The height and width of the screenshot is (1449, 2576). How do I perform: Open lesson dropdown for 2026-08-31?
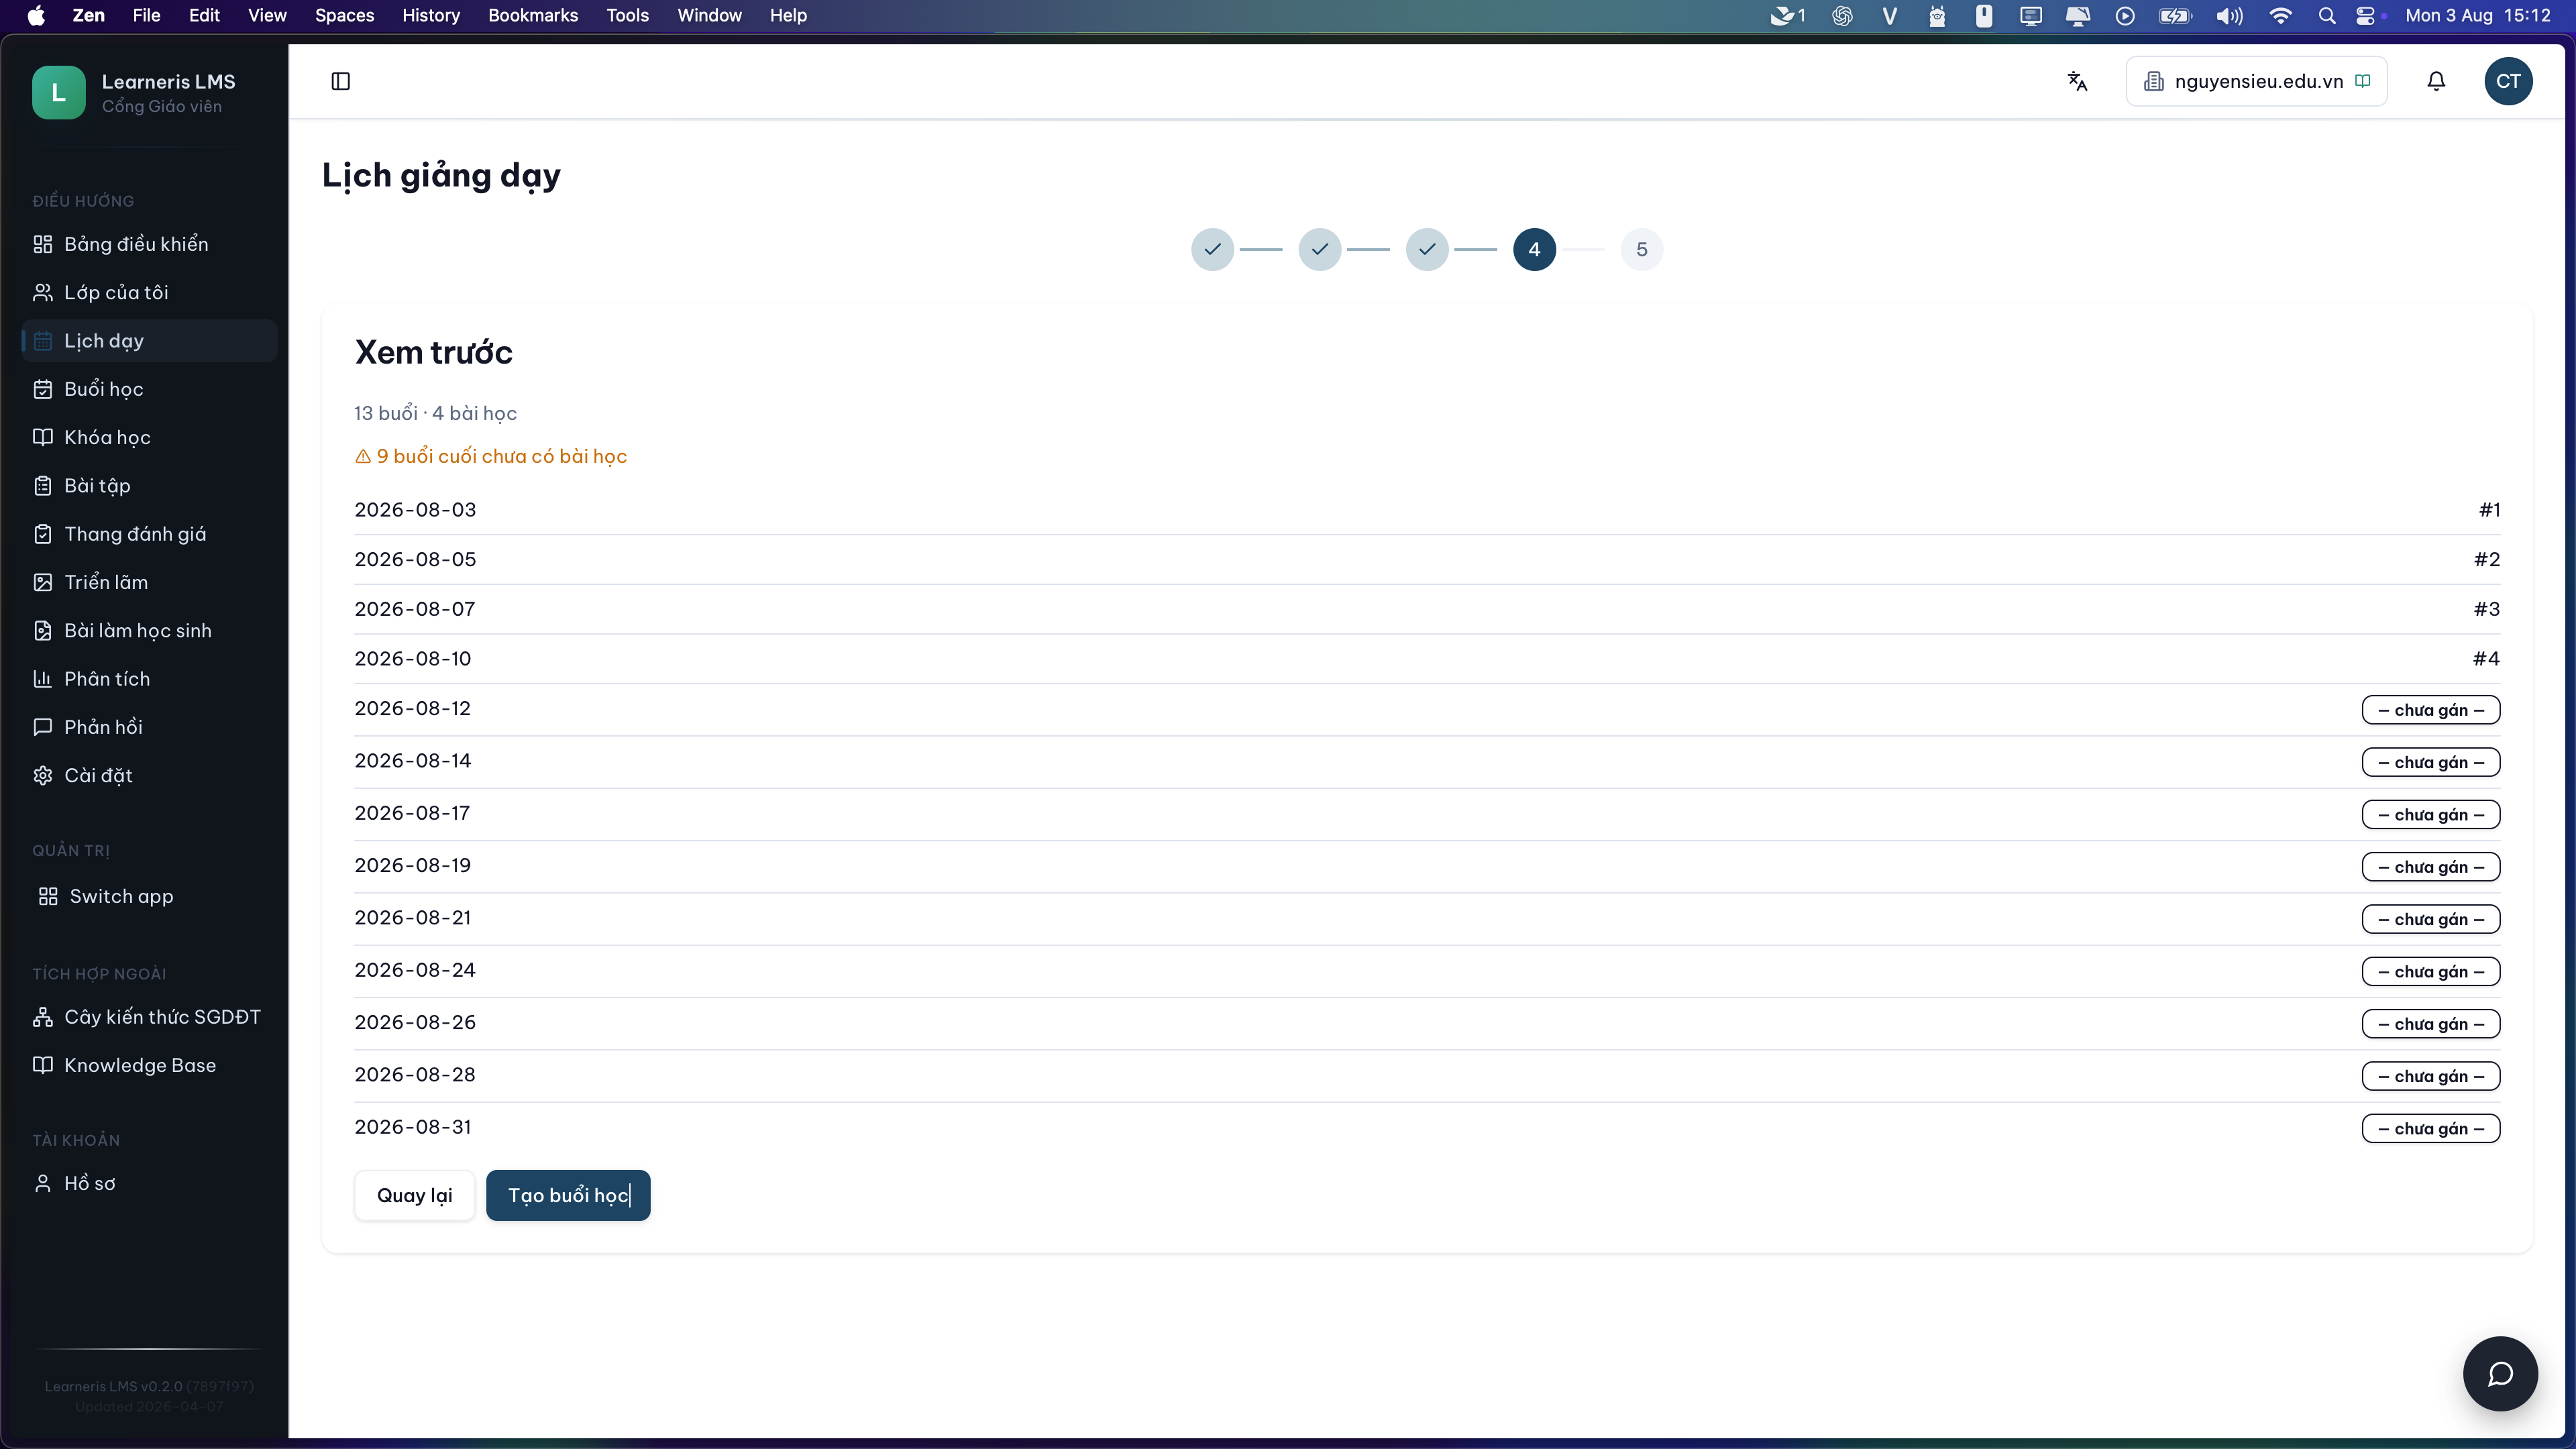point(2431,1128)
